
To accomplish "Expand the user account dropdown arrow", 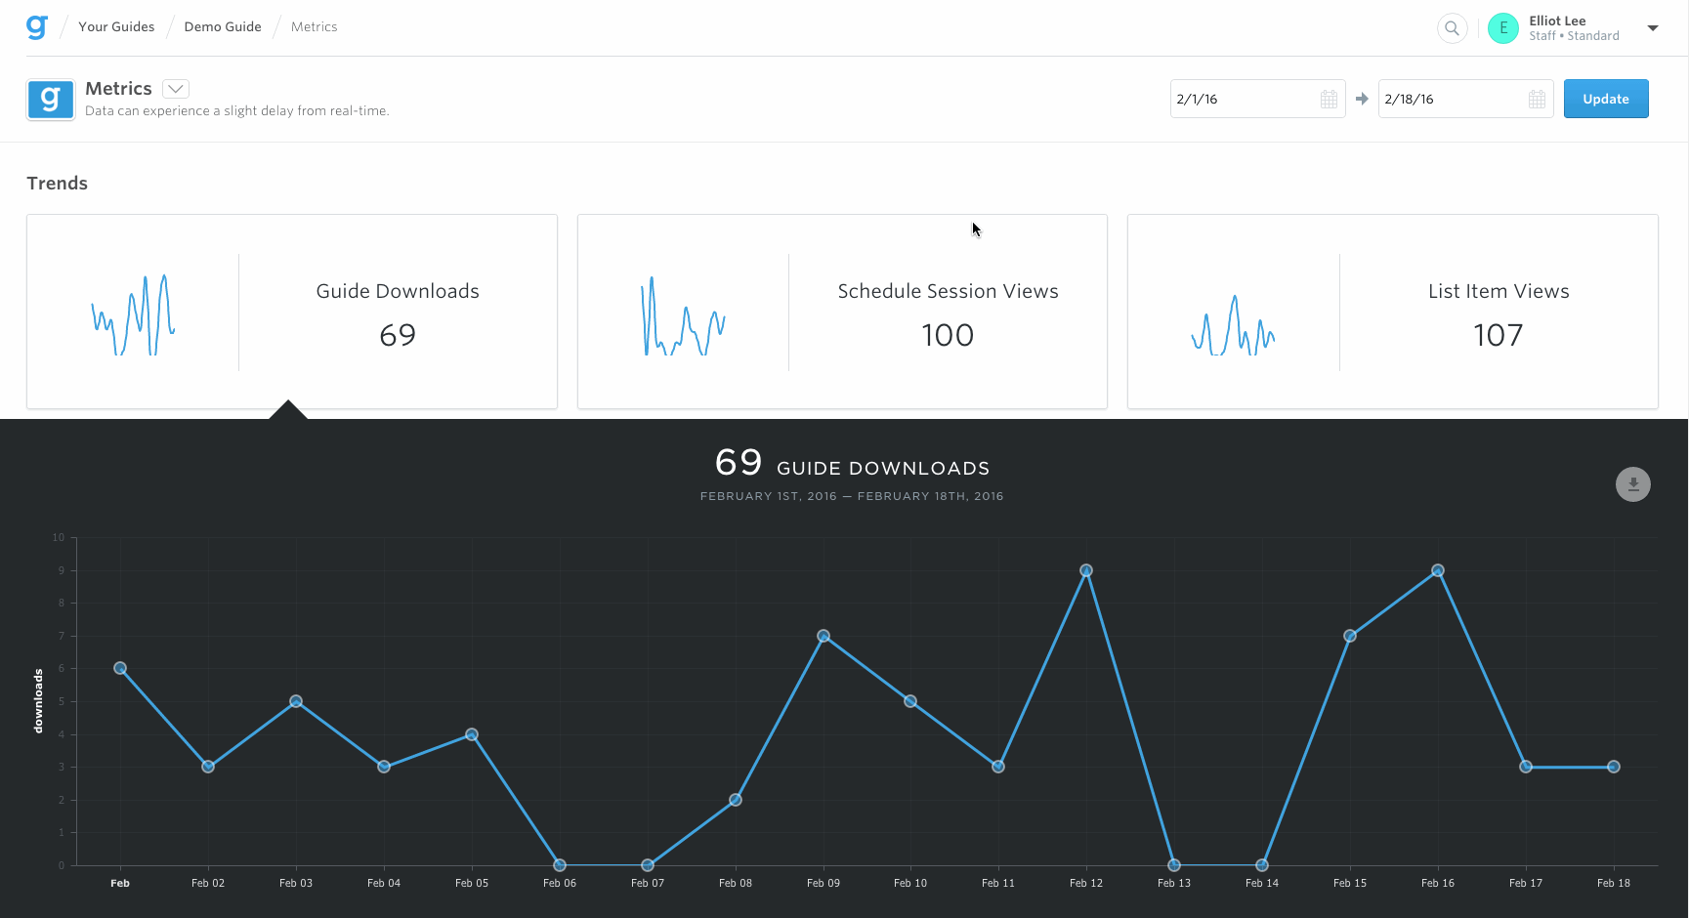I will click(x=1653, y=28).
